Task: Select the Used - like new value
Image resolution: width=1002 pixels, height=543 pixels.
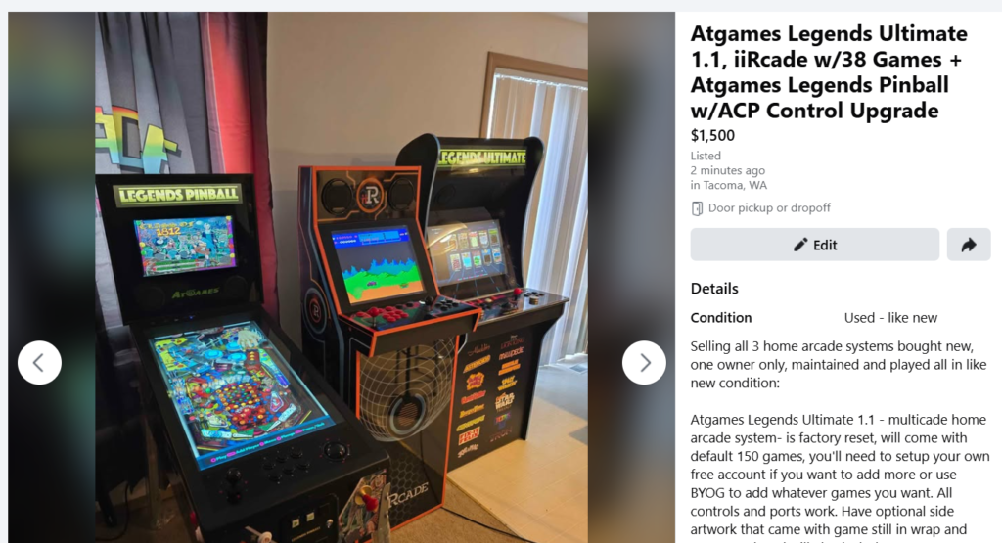Action: tap(890, 318)
